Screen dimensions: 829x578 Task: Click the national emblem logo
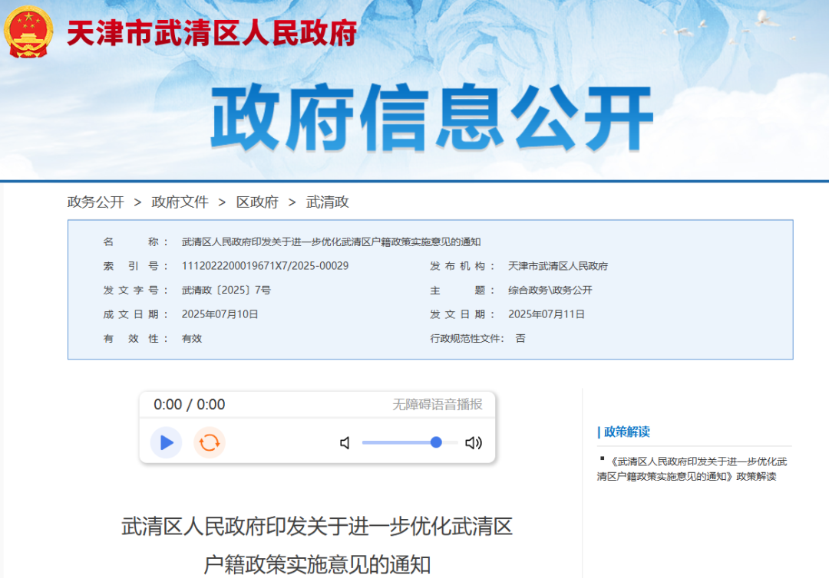28,34
